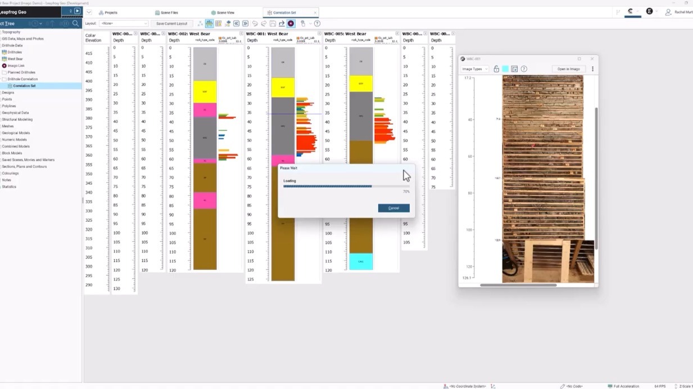Cancel the loading in the Please Wait dialog

pyautogui.click(x=393, y=208)
